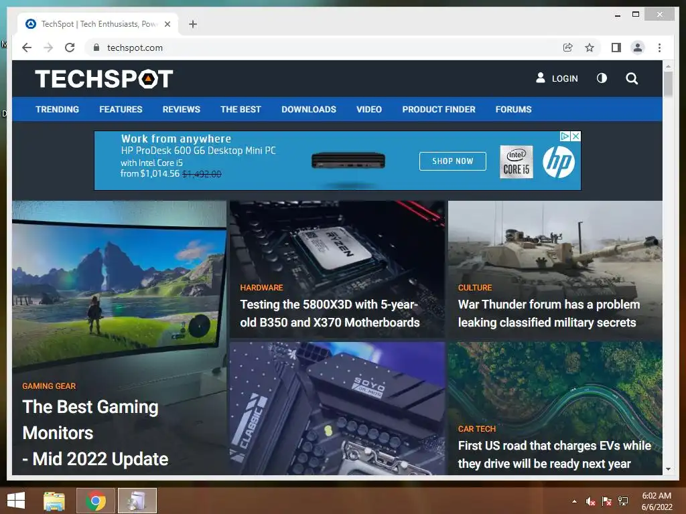Share this page via share icon
Viewport: 686px width, 514px height.
coord(567,48)
